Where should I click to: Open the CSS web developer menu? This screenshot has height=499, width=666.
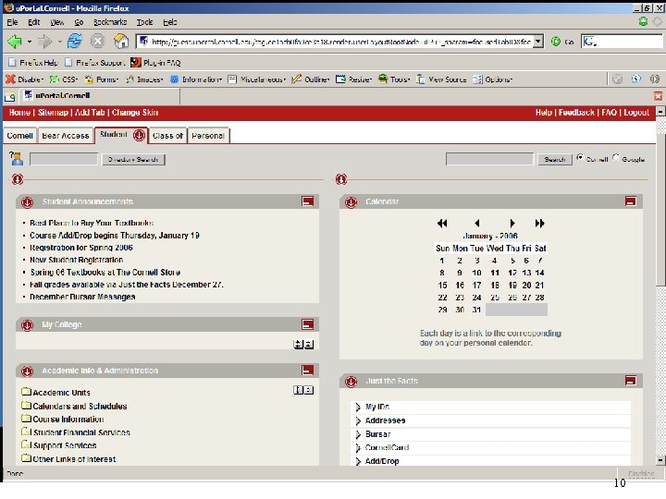tap(64, 79)
